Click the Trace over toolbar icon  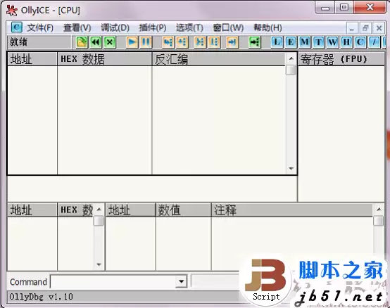pos(214,42)
